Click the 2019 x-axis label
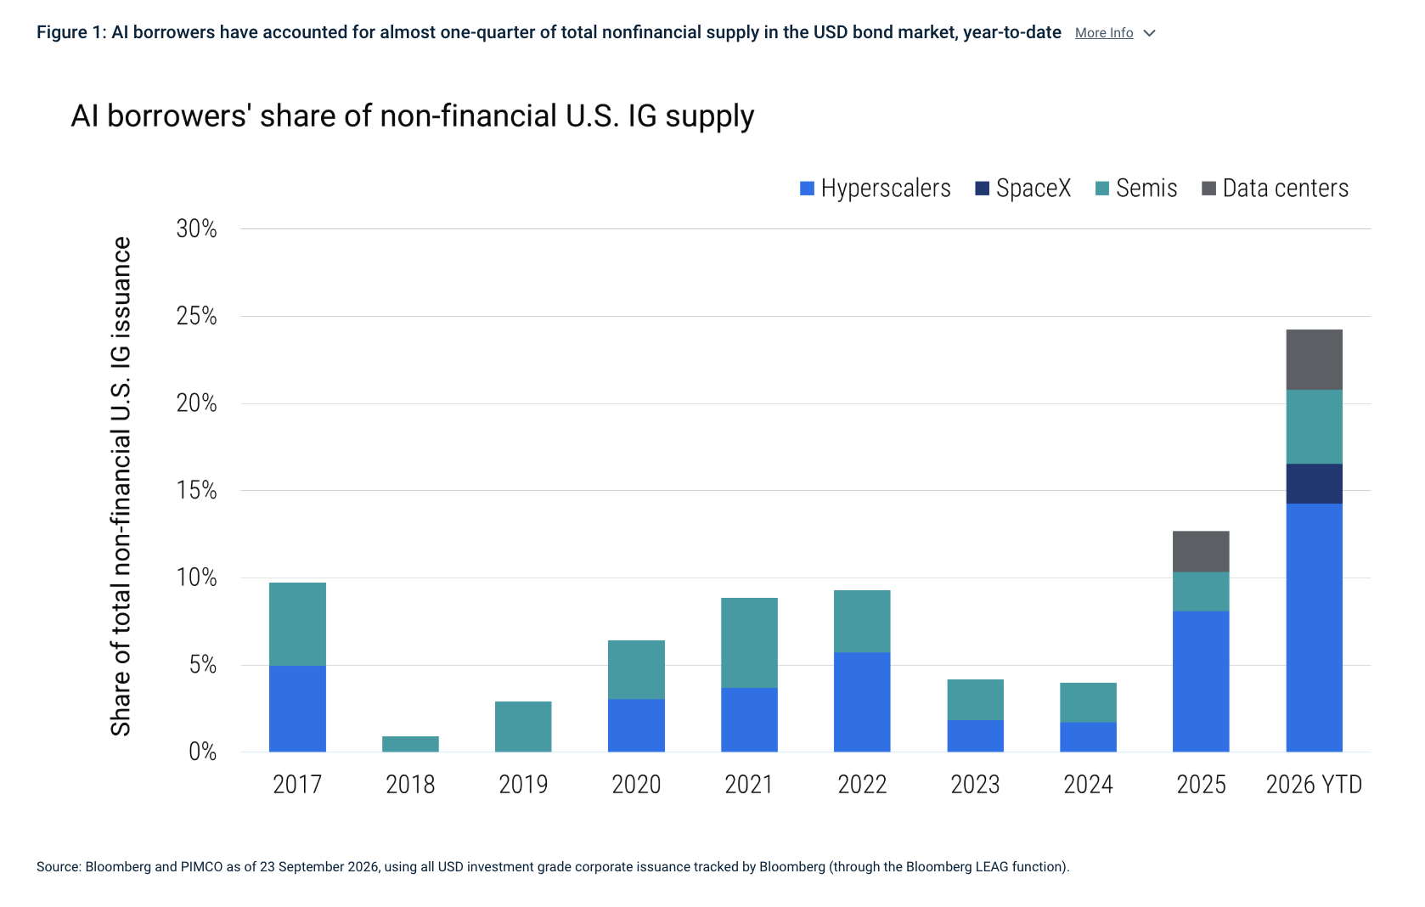Viewport: 1425px width, 907px height. click(x=523, y=784)
